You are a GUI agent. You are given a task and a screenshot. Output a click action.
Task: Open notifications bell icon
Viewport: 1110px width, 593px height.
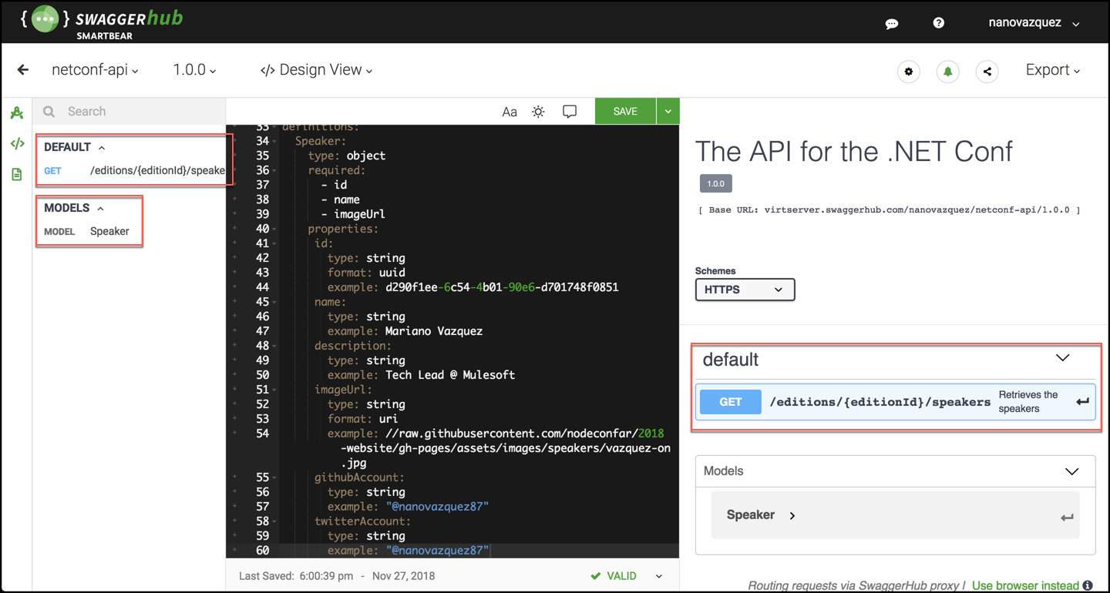(948, 72)
